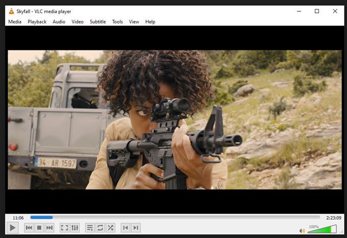
Task: Open the Playback menu
Action: 37,21
